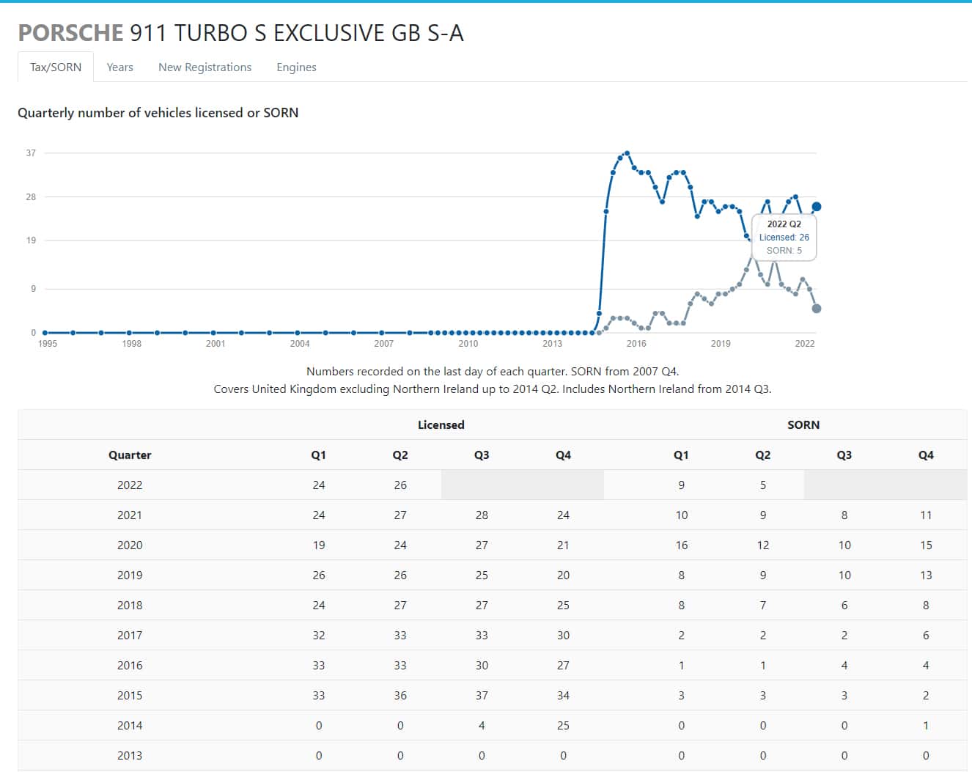The height and width of the screenshot is (772, 972).
Task: Click the large blue 2022 Q2 Licensed data point
Action: click(x=817, y=207)
